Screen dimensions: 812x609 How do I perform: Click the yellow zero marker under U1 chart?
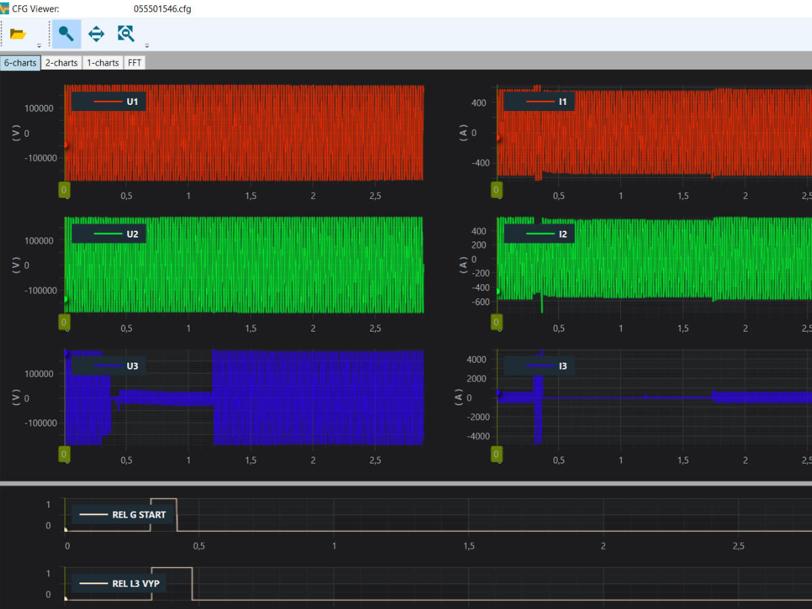click(x=64, y=190)
